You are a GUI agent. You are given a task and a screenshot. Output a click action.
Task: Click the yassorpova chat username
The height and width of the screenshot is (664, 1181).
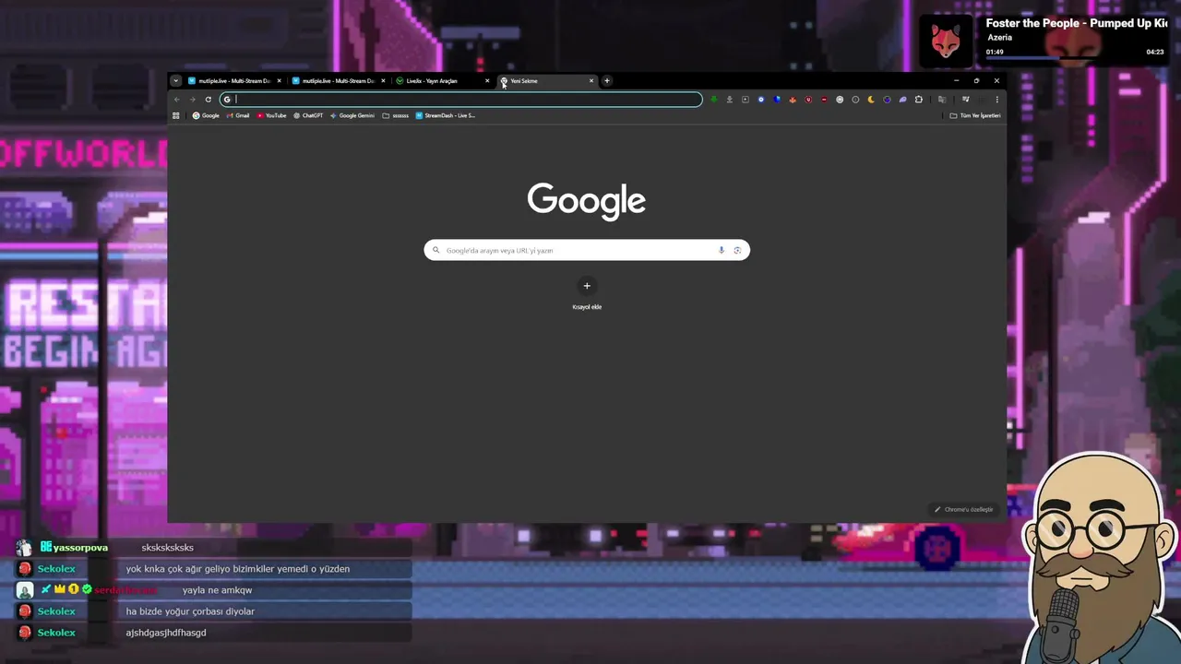point(80,548)
